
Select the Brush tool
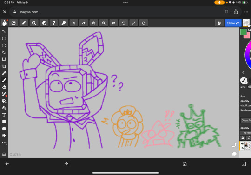pyautogui.click(x=4, y=80)
